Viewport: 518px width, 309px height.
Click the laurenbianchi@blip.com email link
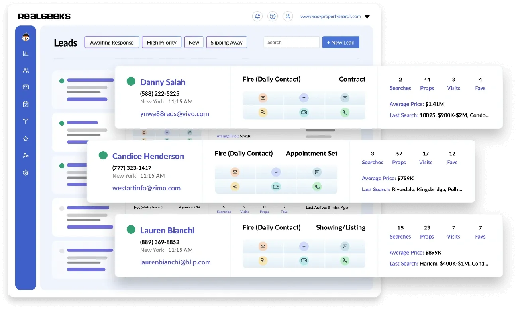tap(175, 262)
